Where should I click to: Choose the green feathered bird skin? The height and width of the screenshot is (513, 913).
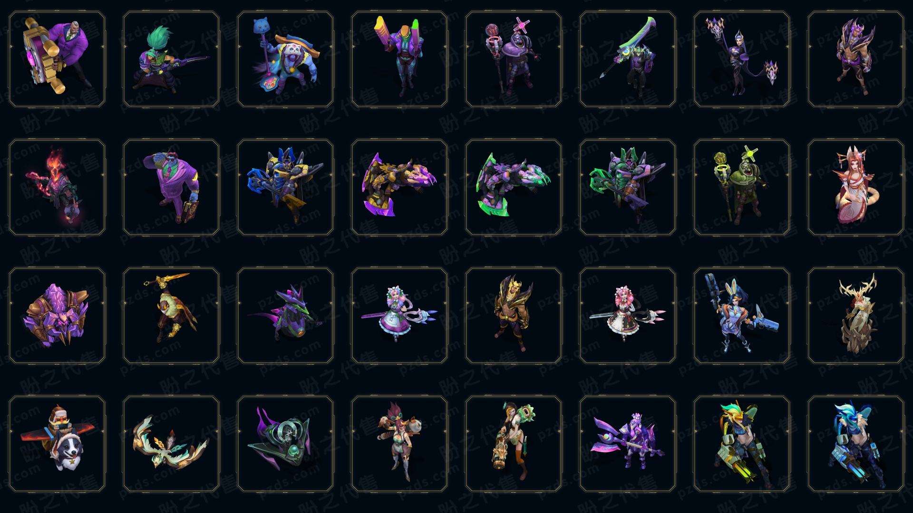171,444
